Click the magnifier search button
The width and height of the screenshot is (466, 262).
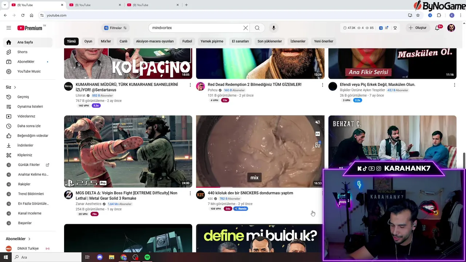257,28
